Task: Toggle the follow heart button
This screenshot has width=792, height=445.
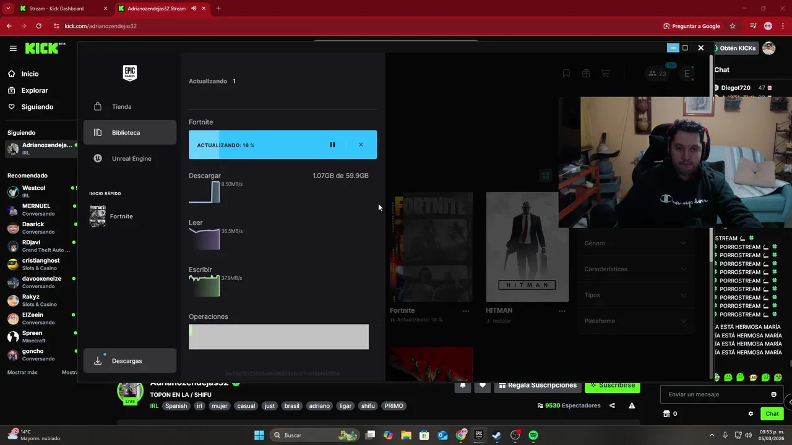Action: [483, 385]
